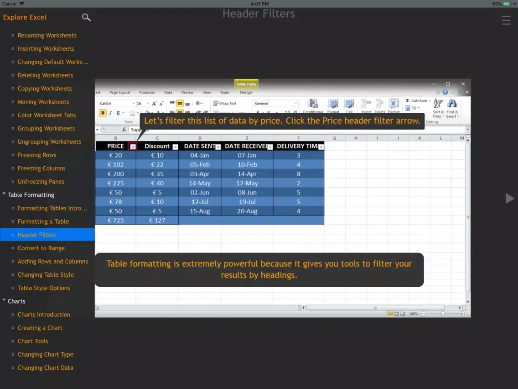Click the zoom slider handle in status bar
The image size is (518, 389).
[442, 314]
